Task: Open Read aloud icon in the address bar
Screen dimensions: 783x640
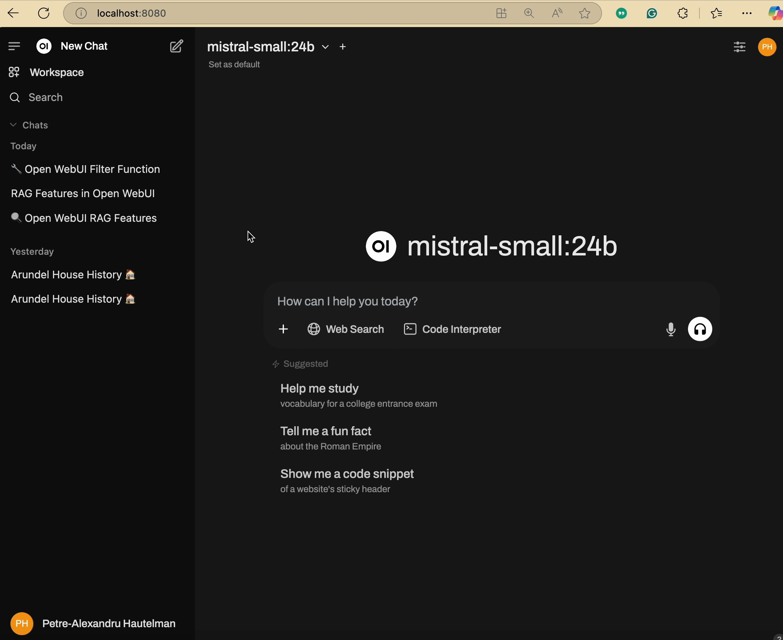Action: (557, 13)
